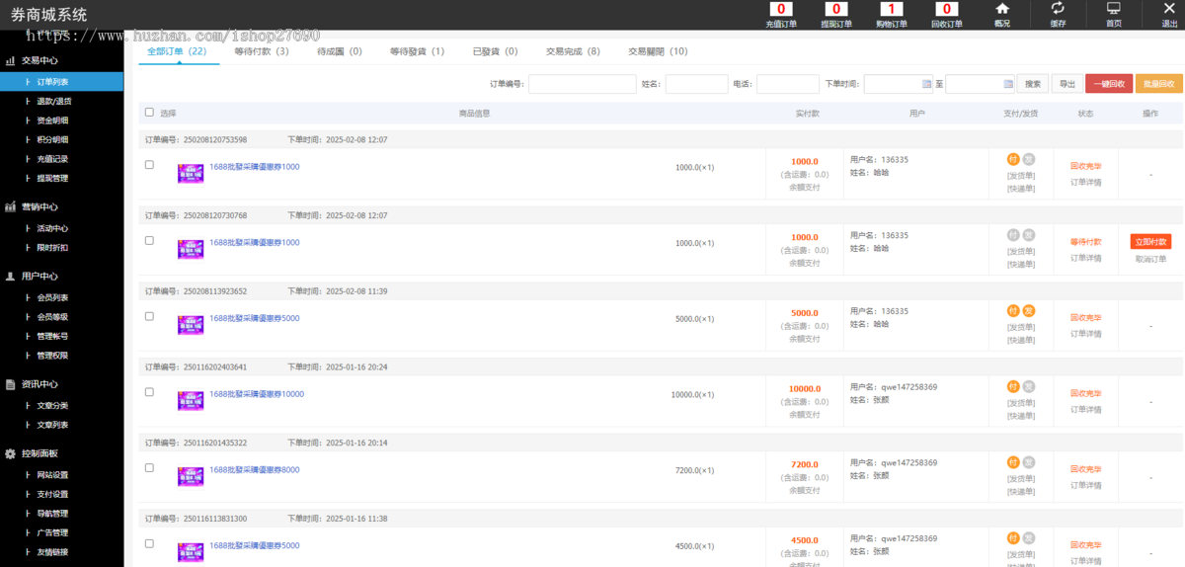The width and height of the screenshot is (1185, 567).
Task: Switch to the 等待發貨 (1) tab
Action: click(417, 51)
